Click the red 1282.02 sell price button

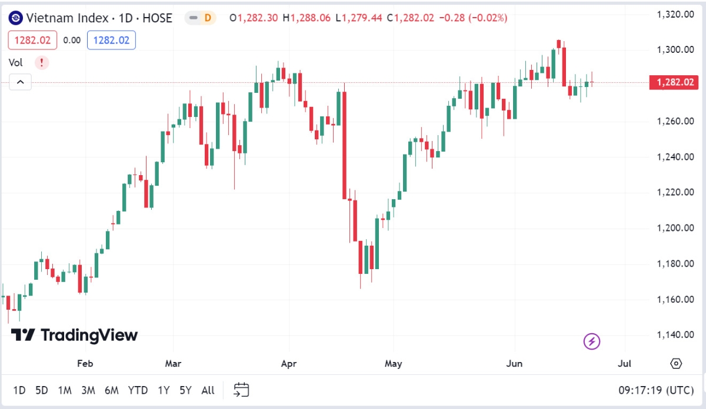click(32, 40)
